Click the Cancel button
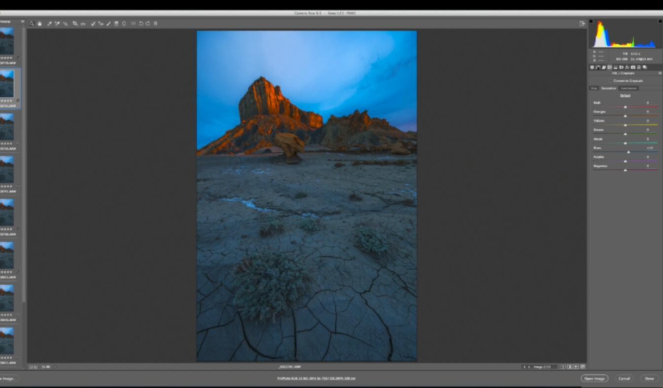Viewport: 663px width, 388px height. click(624, 378)
